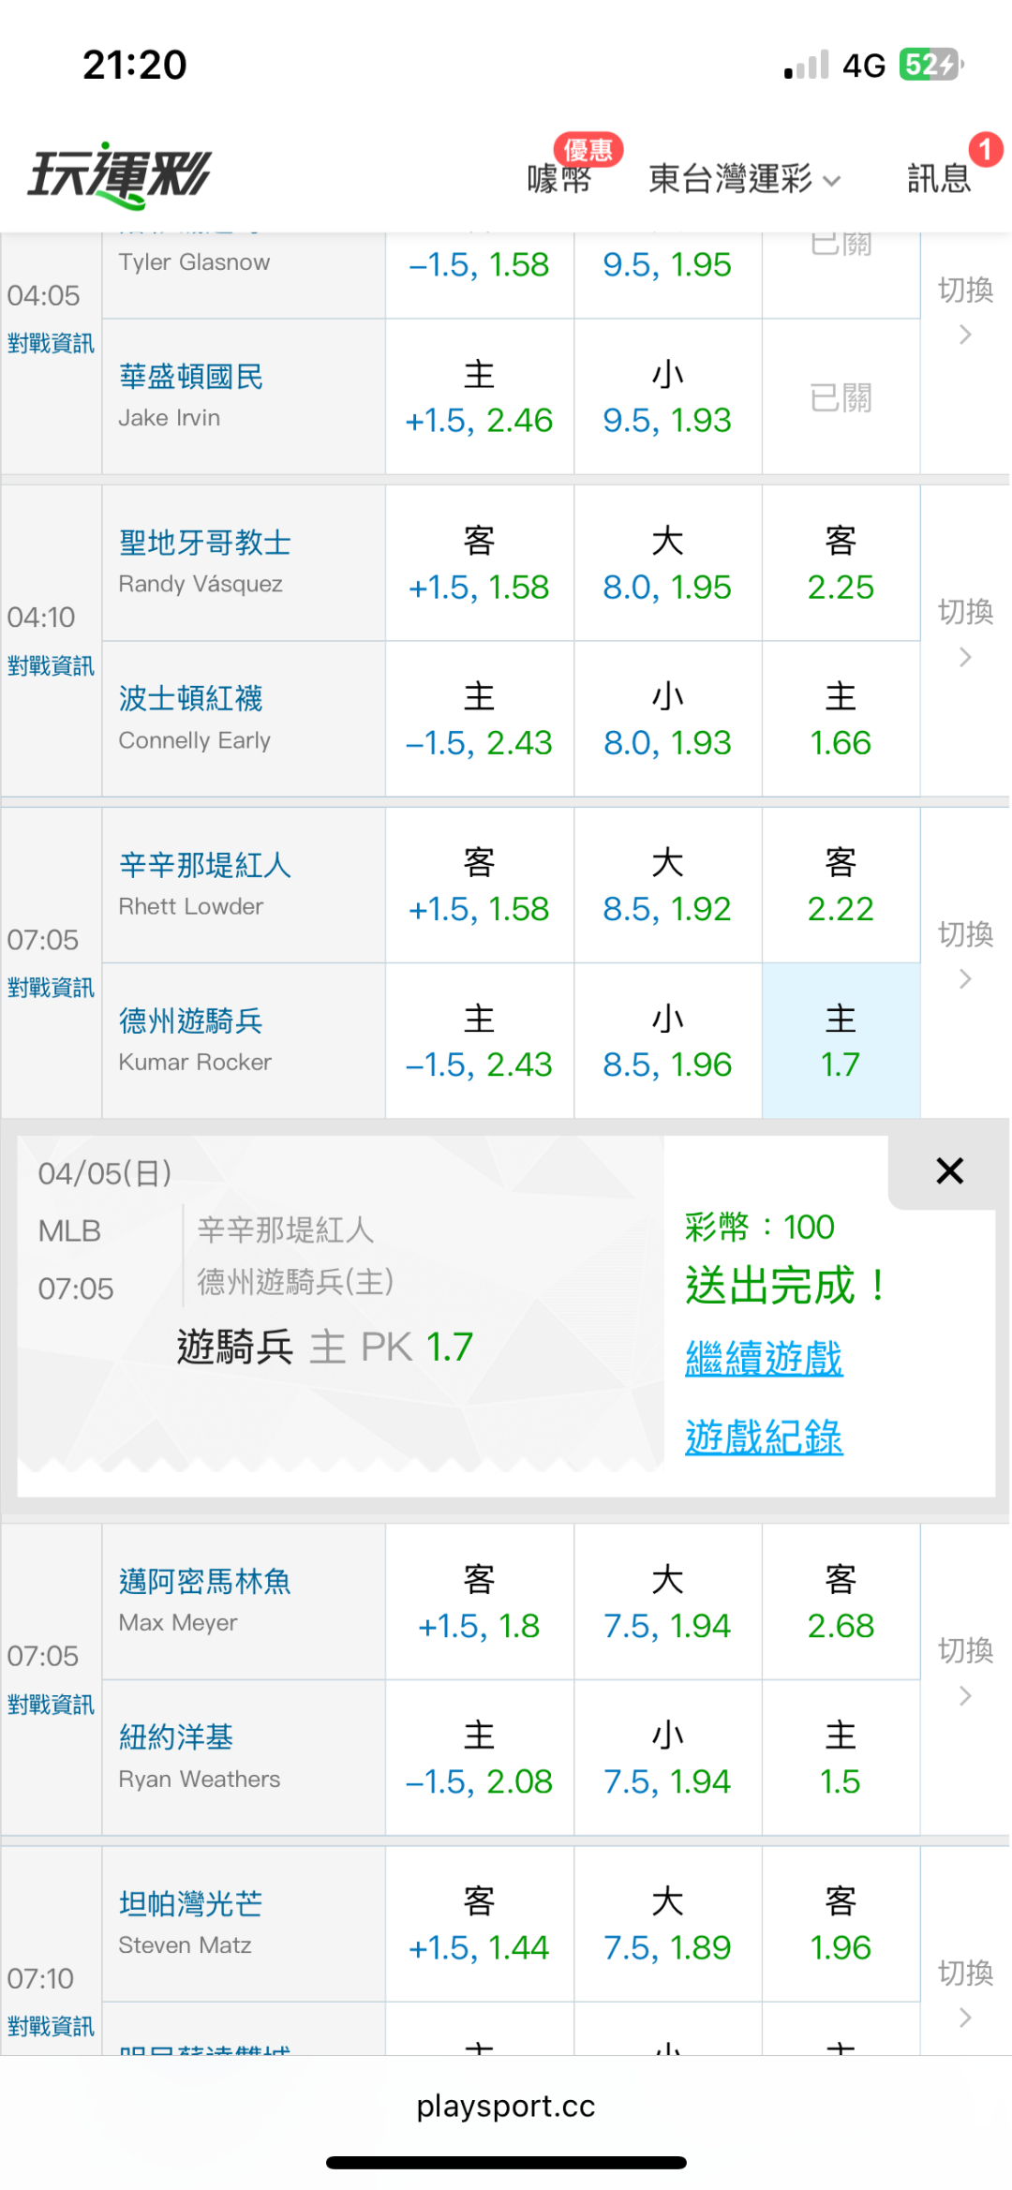
Task: Open 對戰資訊 for the 04:10 game
Action: point(51,666)
